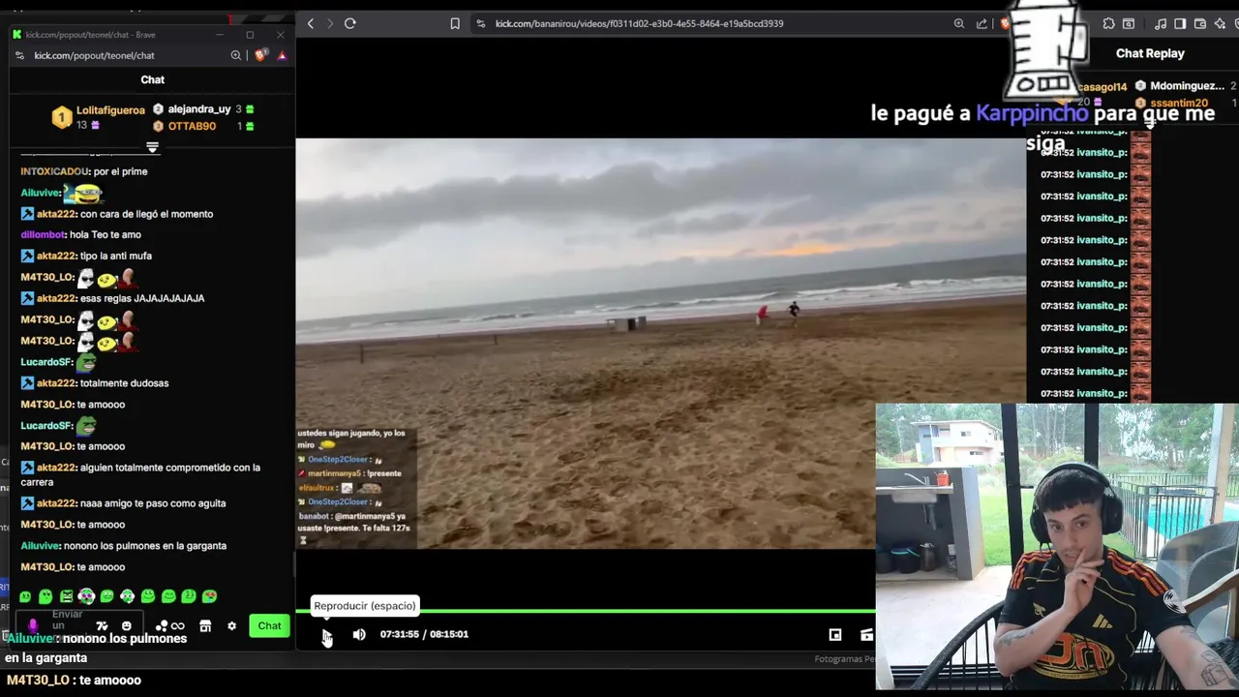Open casagol14's entry in Chat Replay leaderboard
The image size is (1239, 697).
pyautogui.click(x=1102, y=87)
